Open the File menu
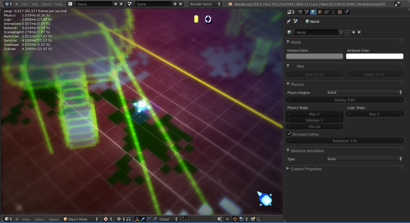This screenshot has height=223, width=410. 25,4
